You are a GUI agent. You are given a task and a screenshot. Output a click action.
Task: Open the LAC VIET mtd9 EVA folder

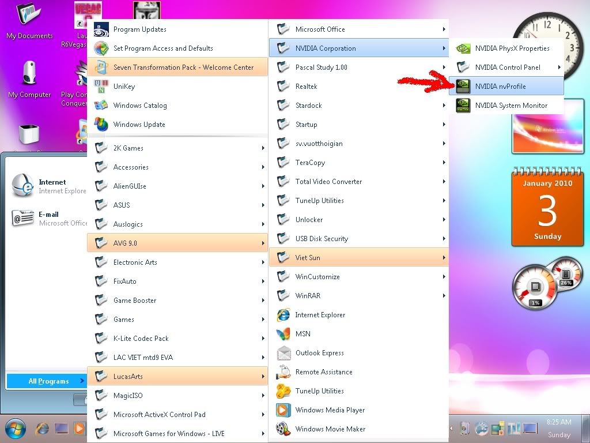coord(177,358)
